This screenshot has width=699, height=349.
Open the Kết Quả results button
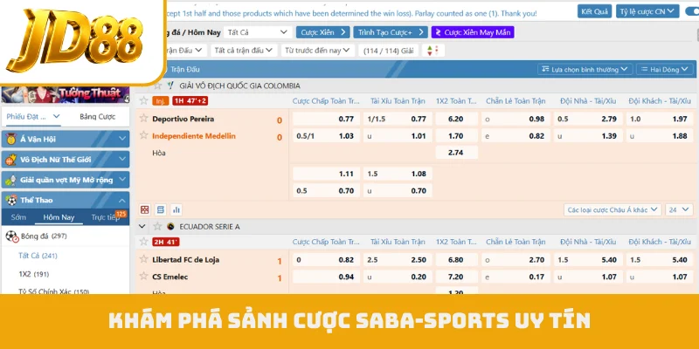point(594,11)
